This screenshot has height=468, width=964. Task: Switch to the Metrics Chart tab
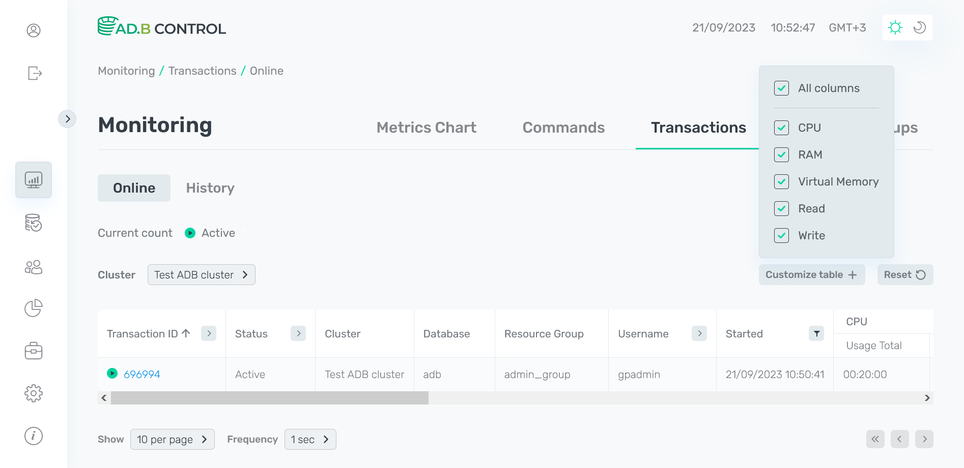(x=426, y=128)
